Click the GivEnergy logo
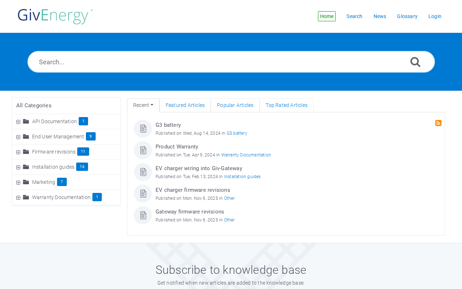This screenshot has height=289, width=462. (x=55, y=16)
